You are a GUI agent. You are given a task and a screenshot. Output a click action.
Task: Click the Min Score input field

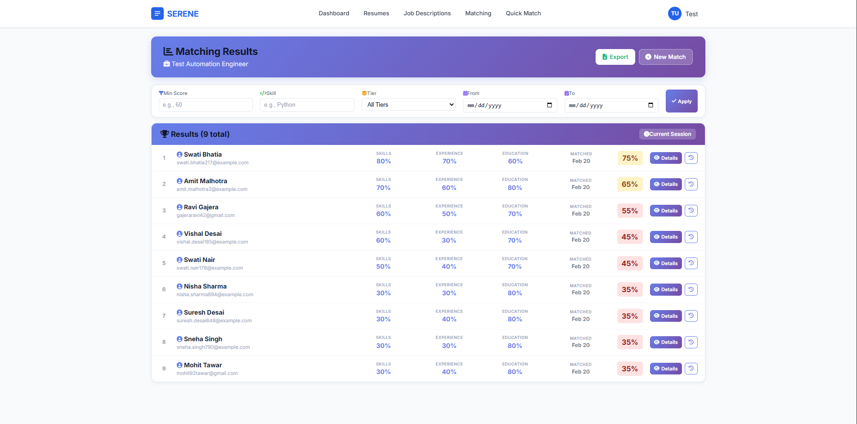pyautogui.click(x=206, y=105)
